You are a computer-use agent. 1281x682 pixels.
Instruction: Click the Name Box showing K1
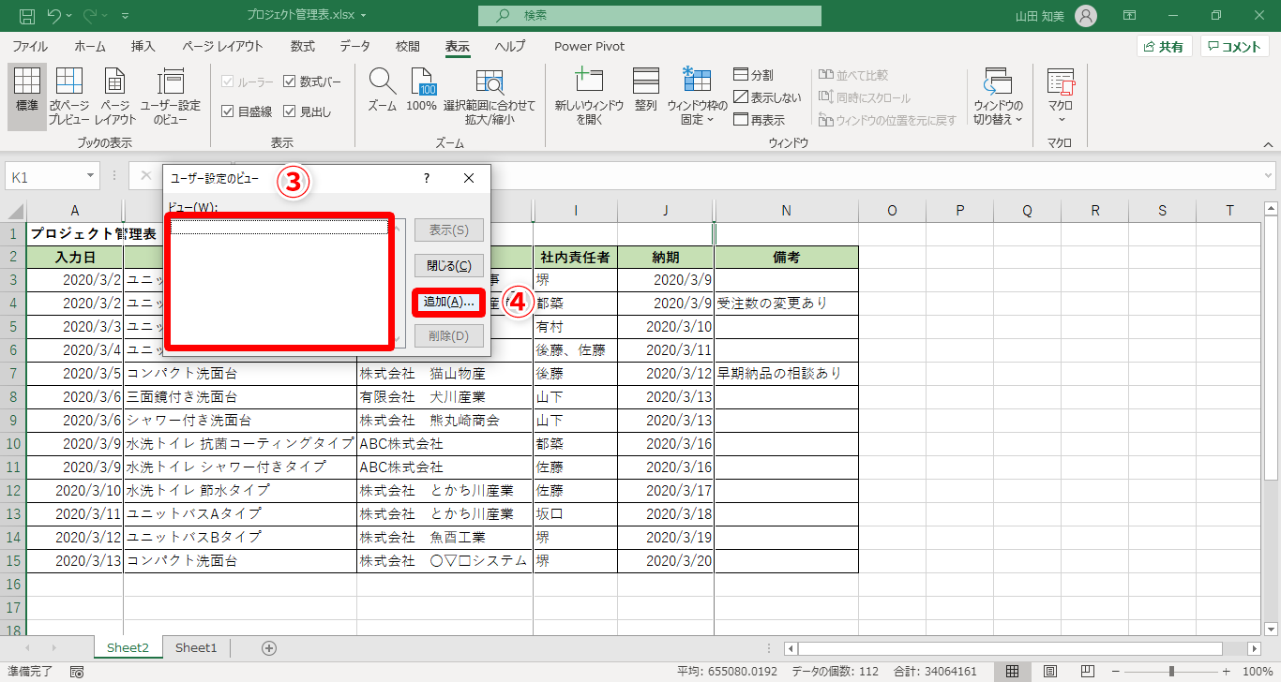click(45, 176)
